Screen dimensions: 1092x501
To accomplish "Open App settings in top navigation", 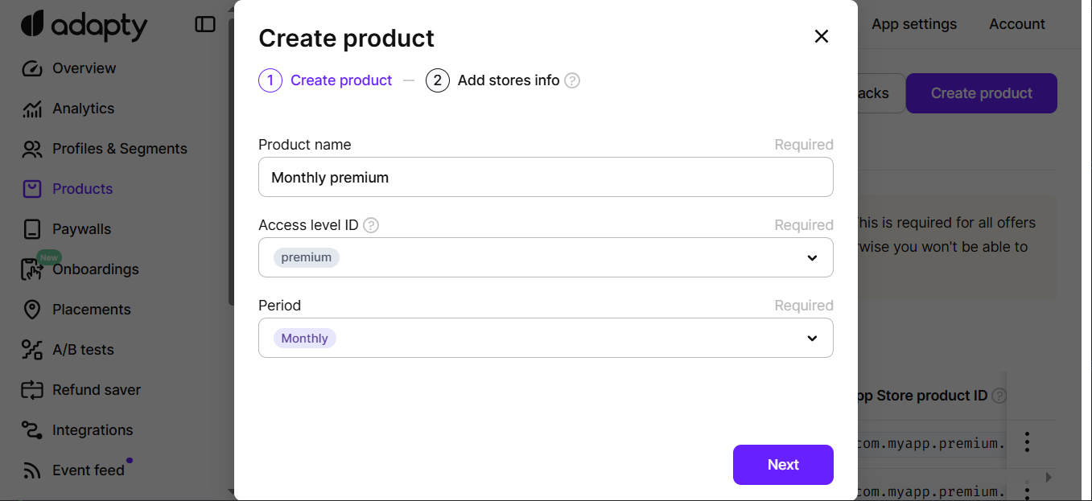I will [x=914, y=24].
